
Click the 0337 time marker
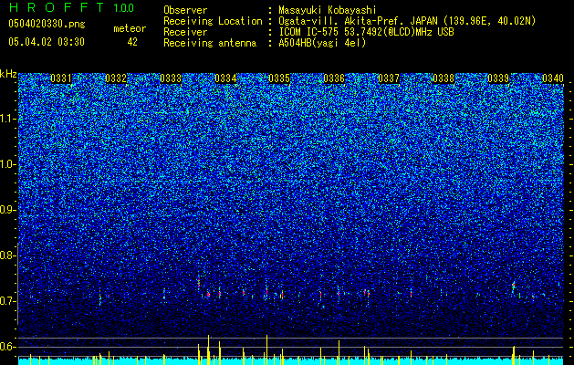389,78
